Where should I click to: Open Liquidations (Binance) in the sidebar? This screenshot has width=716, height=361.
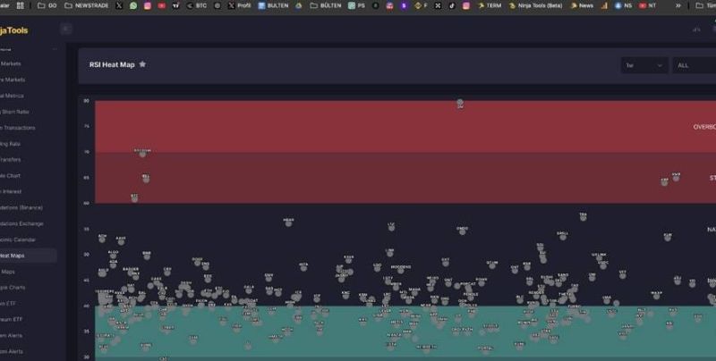tap(21, 208)
